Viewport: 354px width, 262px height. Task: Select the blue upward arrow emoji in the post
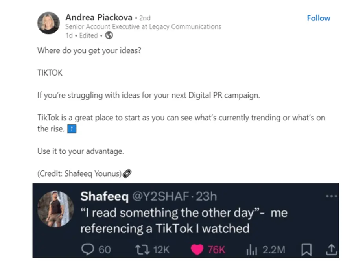(72, 129)
